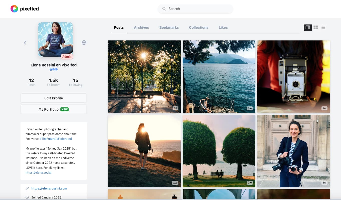341x200 pixels.
Task: Click the clock icon next to Joined January 2025
Action: [27, 197]
